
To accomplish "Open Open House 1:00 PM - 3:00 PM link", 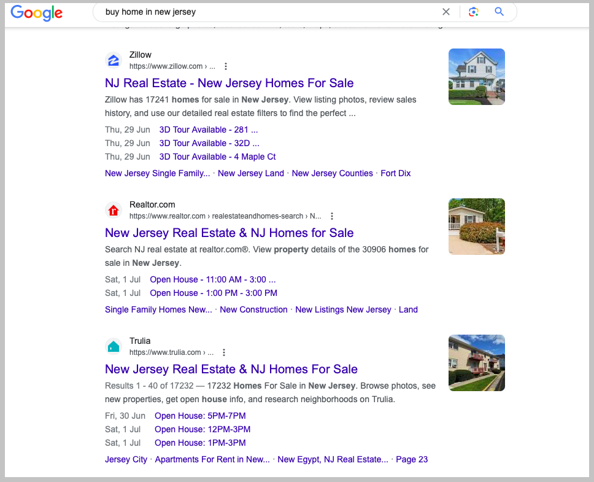I will coord(214,293).
